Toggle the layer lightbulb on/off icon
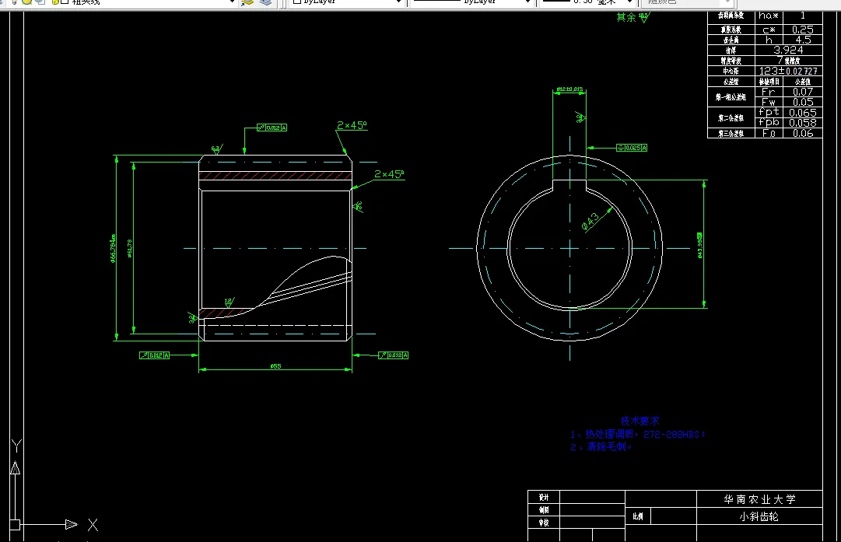The height and width of the screenshot is (542, 841). pyautogui.click(x=13, y=2)
